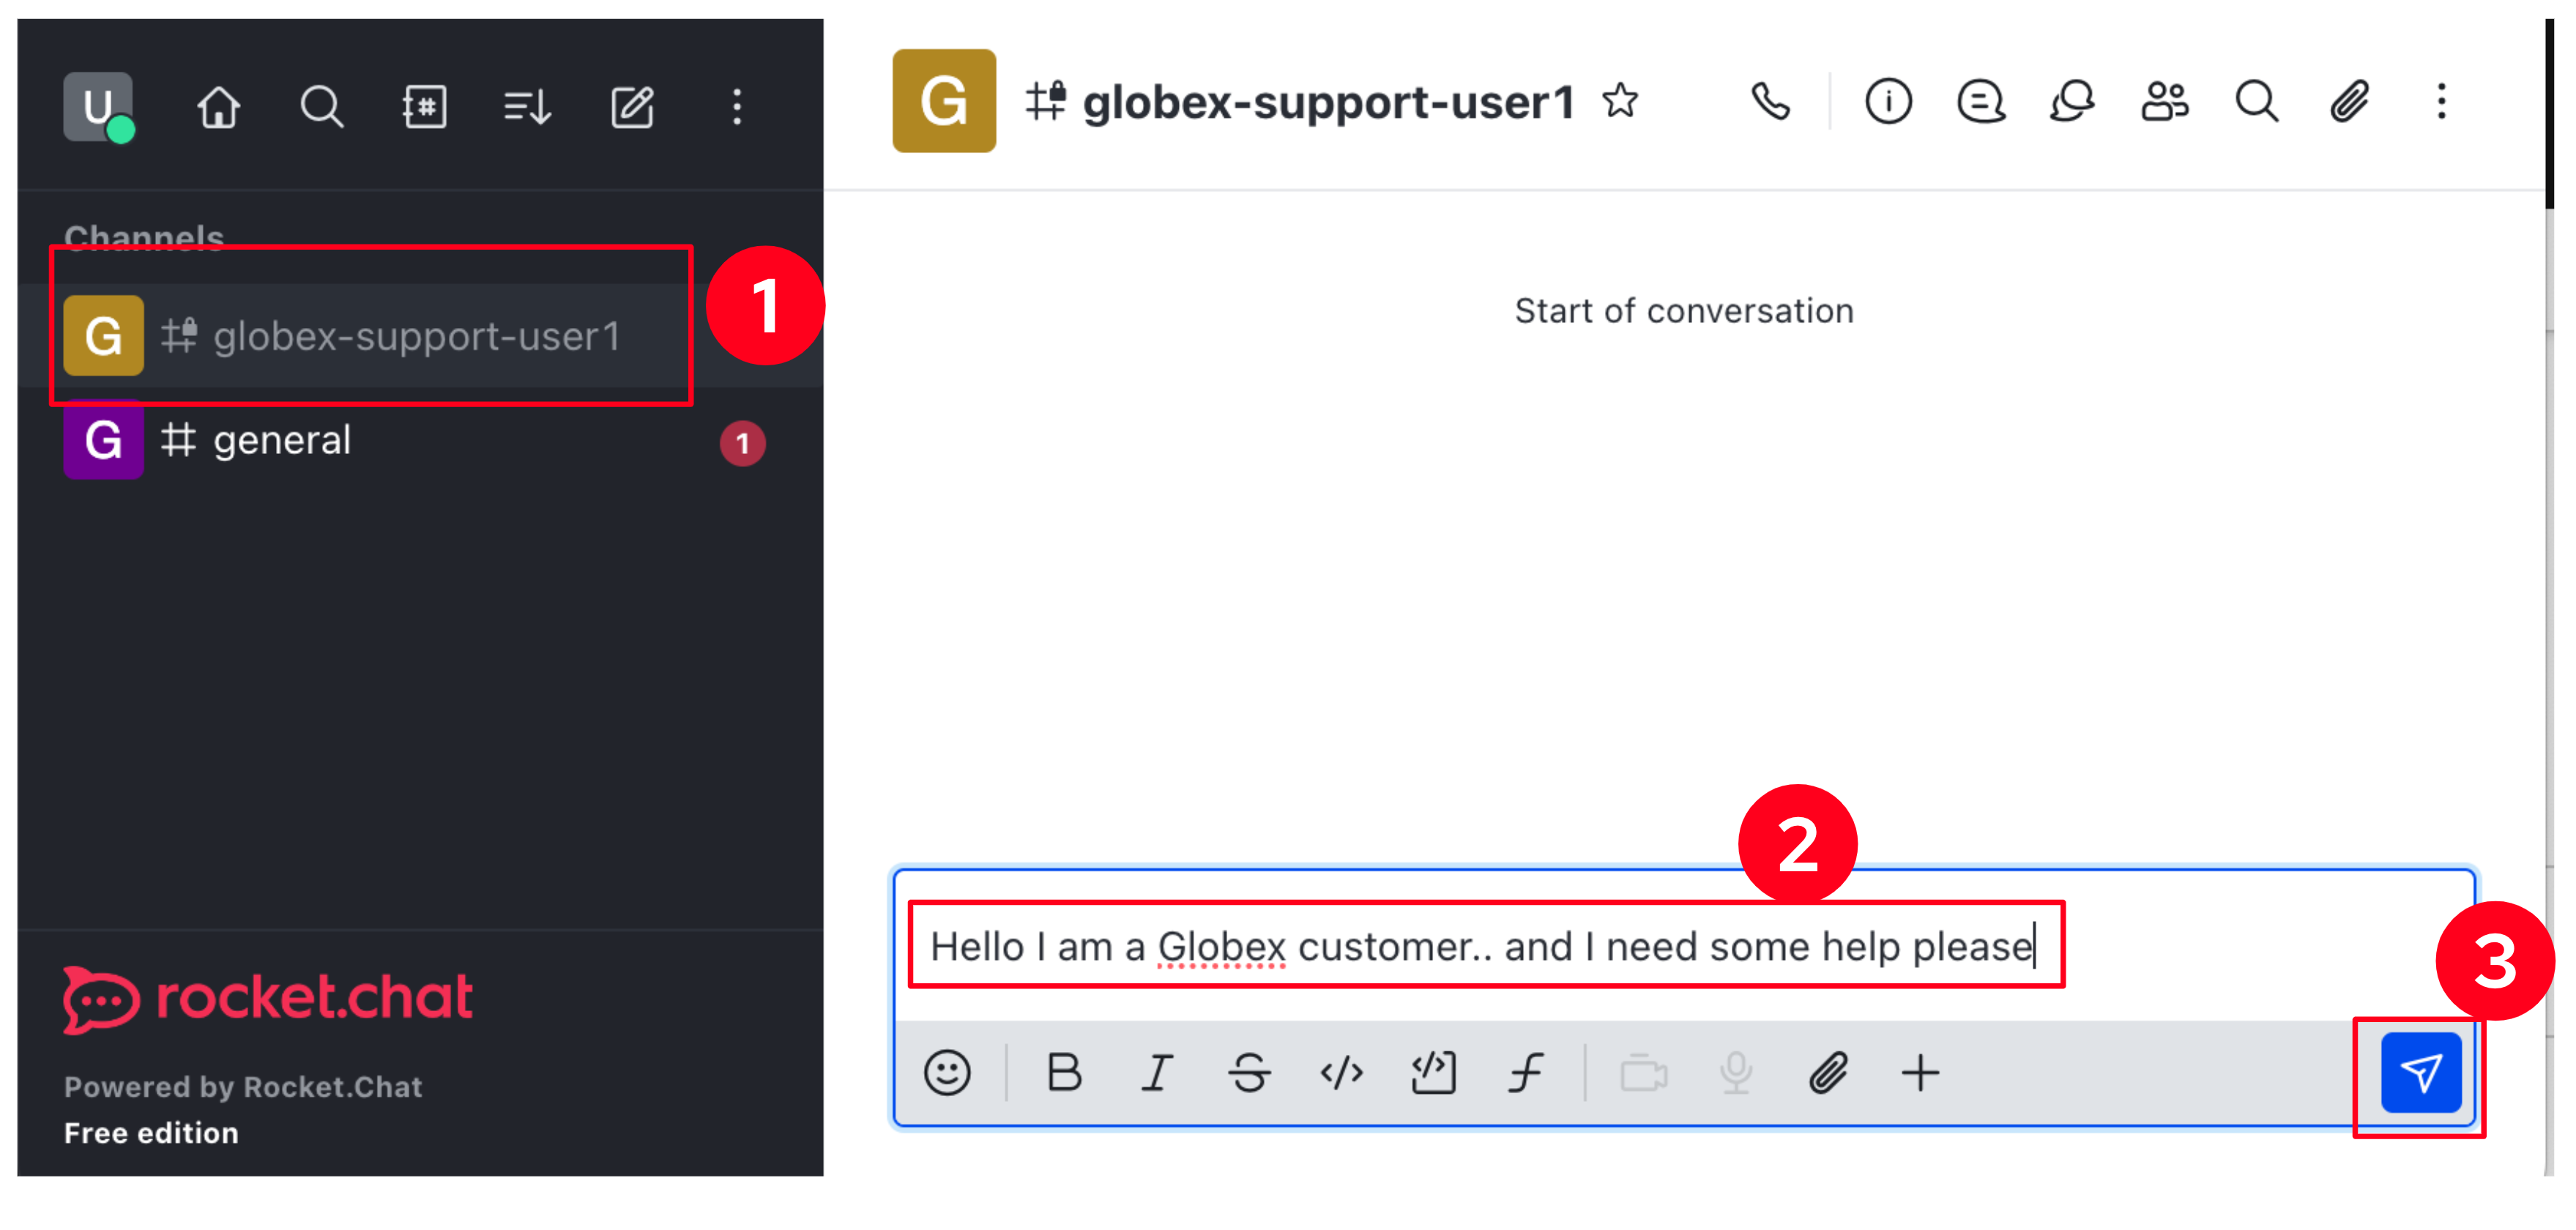Open the general channel
2576x1230 pixels.
(x=420, y=440)
